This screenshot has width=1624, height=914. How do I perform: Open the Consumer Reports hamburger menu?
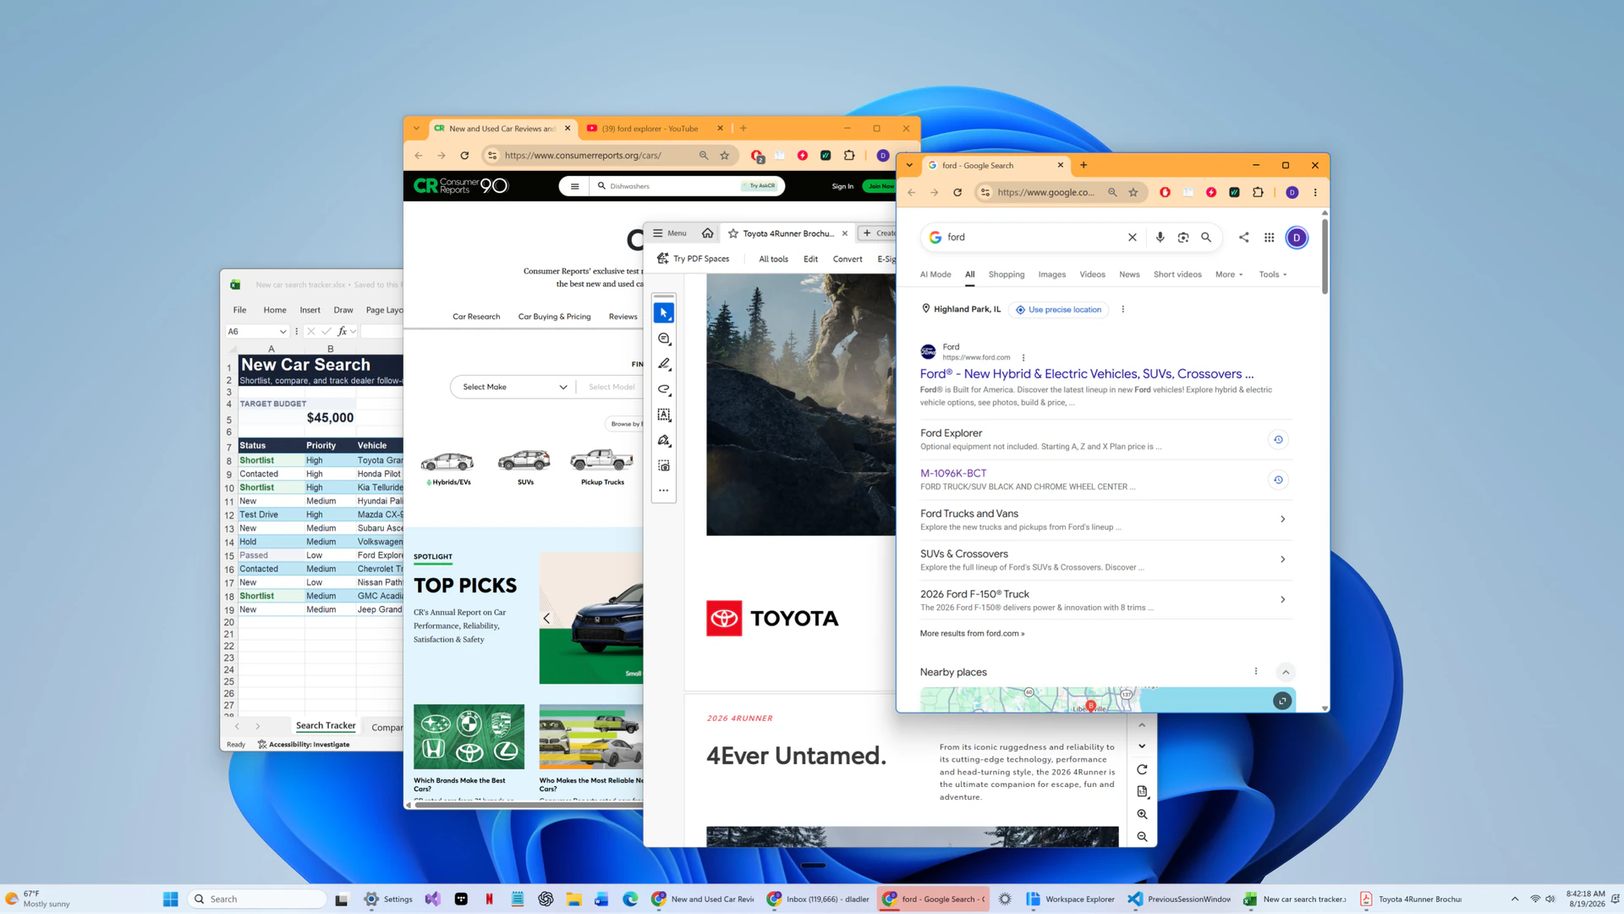tap(574, 186)
